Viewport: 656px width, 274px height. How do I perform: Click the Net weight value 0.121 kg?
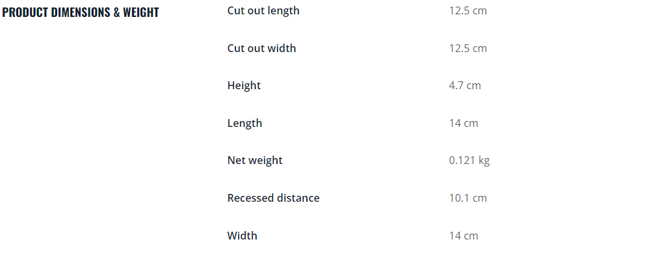(469, 161)
